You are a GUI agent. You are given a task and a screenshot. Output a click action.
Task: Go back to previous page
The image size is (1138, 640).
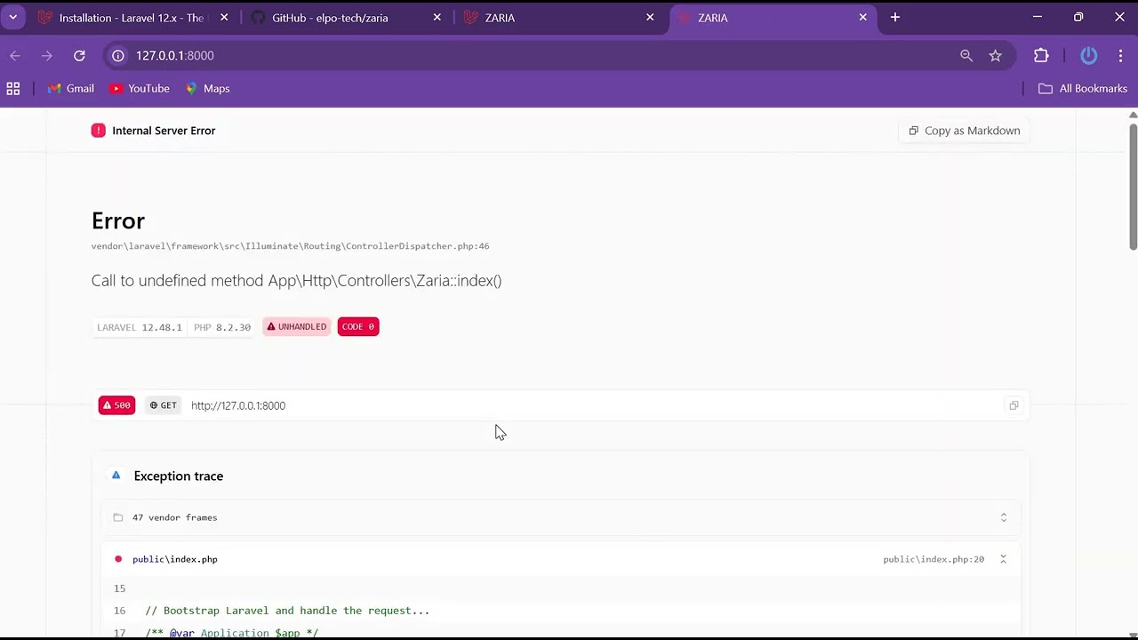(15, 55)
